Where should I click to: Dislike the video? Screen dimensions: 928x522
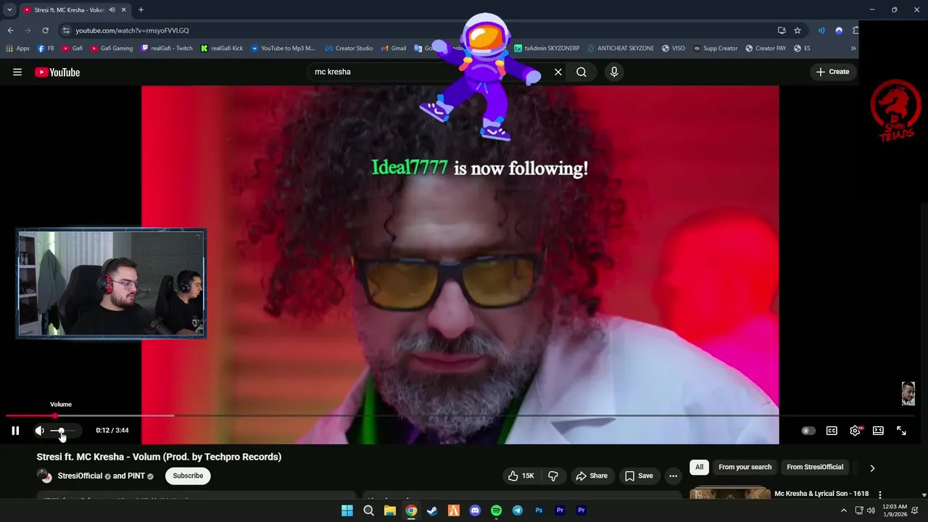pos(553,476)
